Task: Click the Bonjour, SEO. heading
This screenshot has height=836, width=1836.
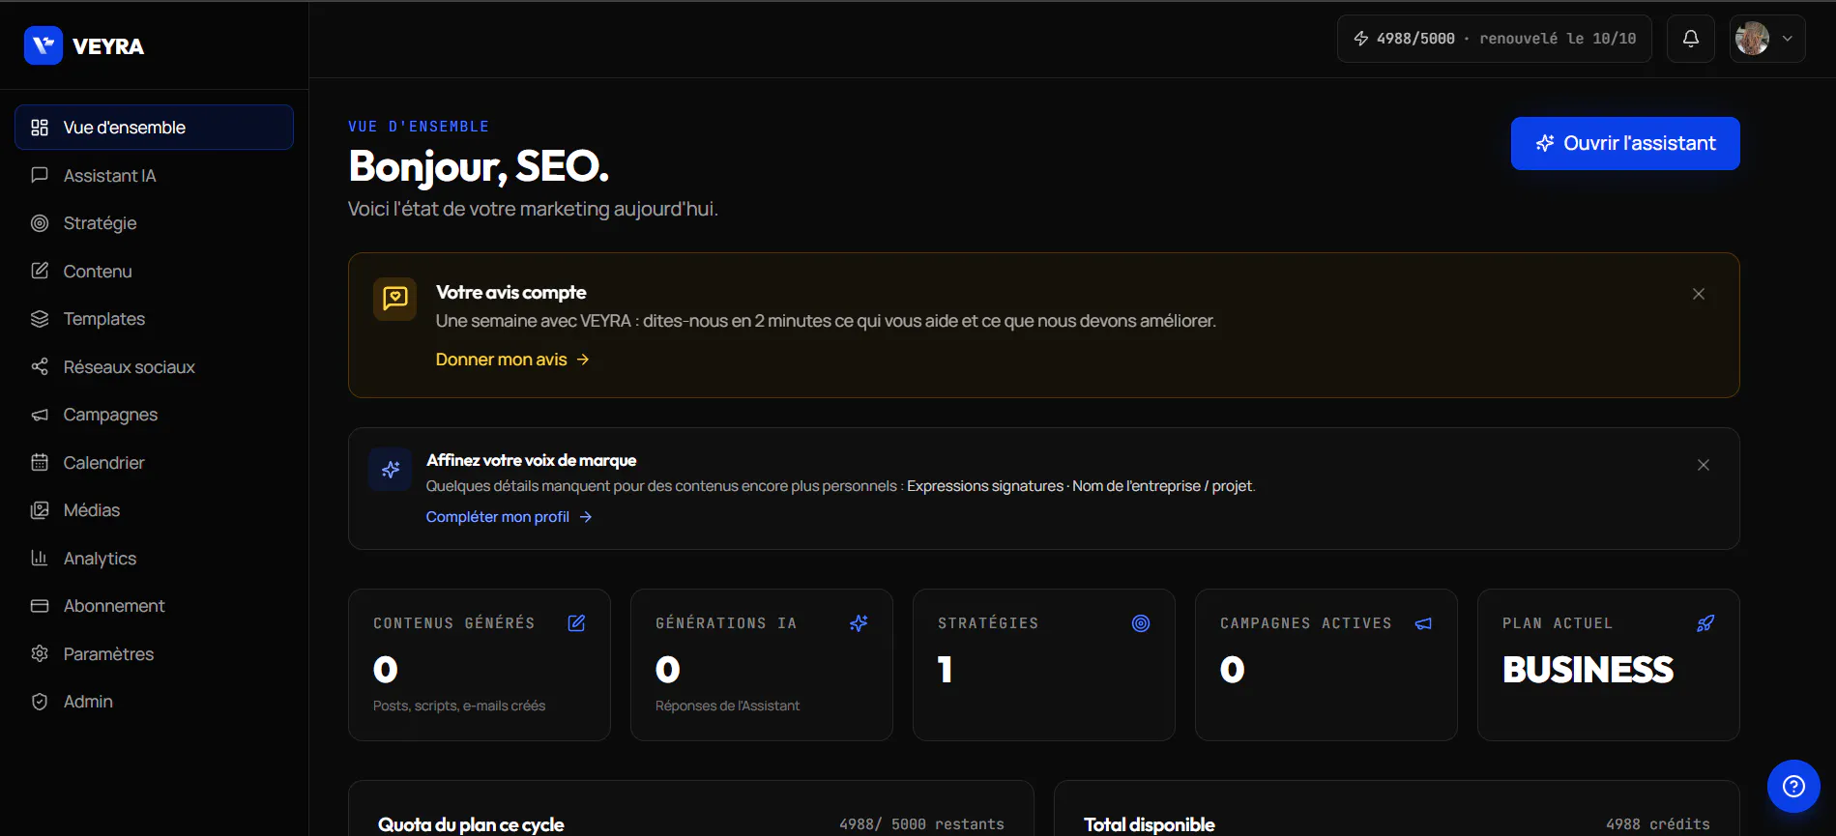Action: coord(479,166)
